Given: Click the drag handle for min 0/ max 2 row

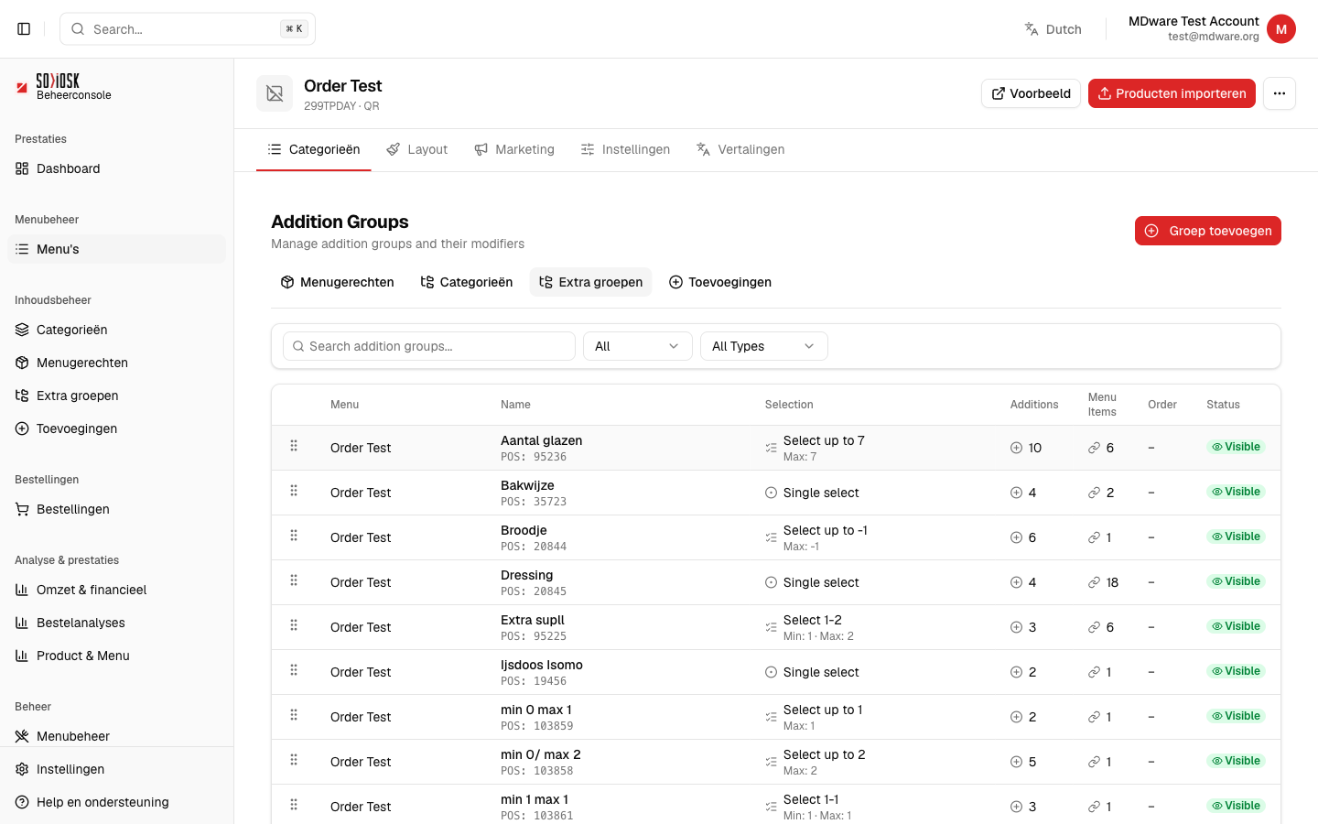Looking at the screenshot, I should pyautogui.click(x=294, y=760).
